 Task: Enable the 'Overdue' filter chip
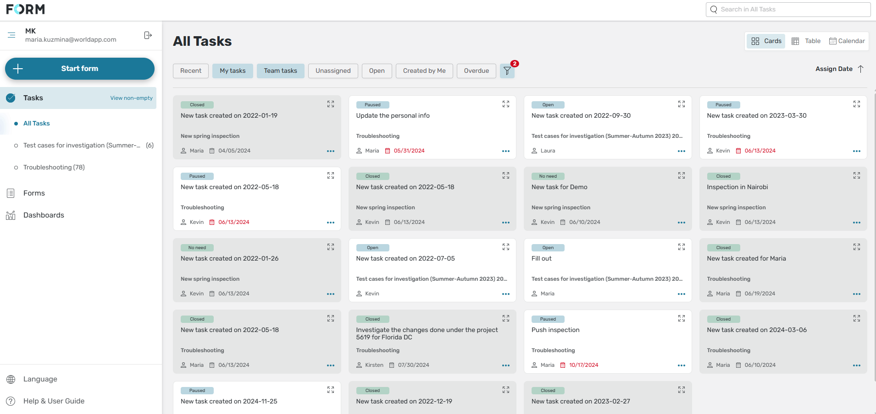pyautogui.click(x=476, y=71)
